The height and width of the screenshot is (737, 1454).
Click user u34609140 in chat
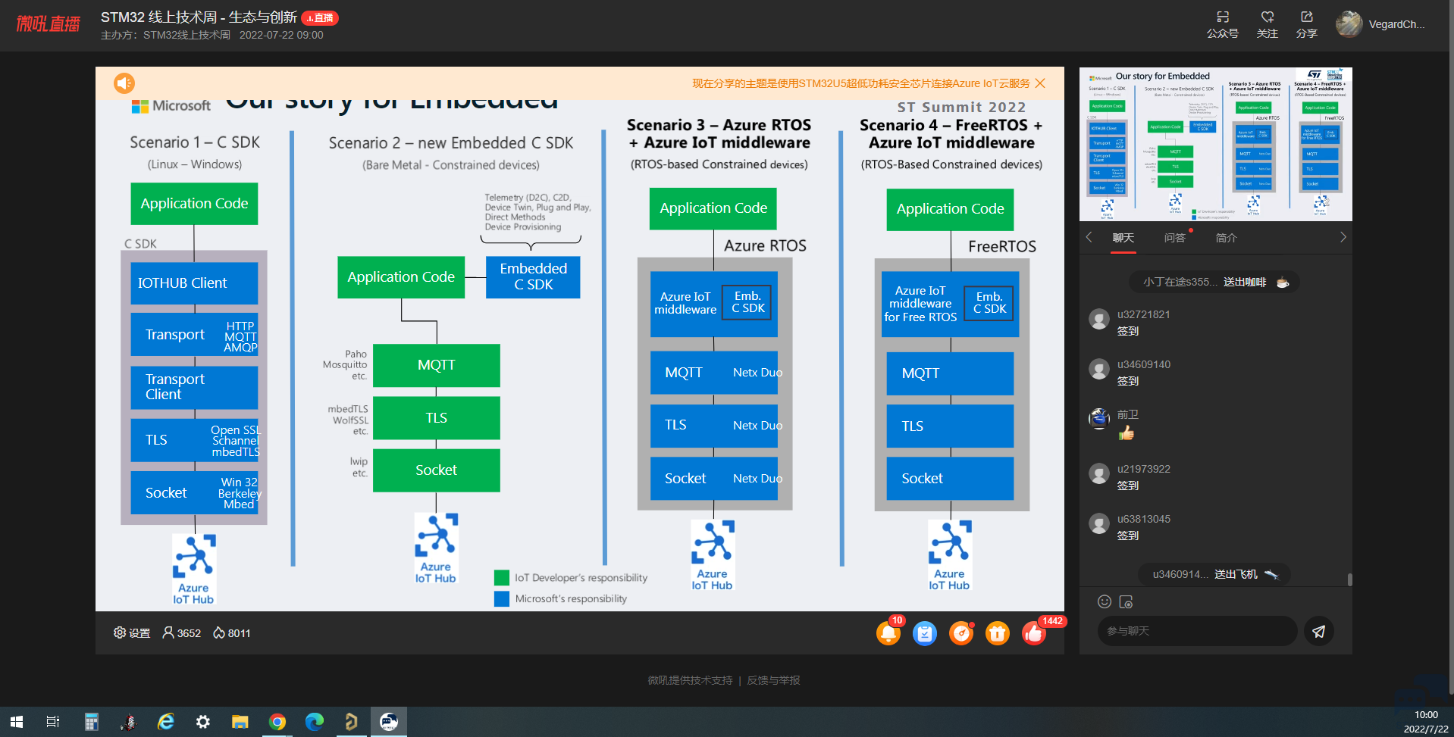point(1144,364)
